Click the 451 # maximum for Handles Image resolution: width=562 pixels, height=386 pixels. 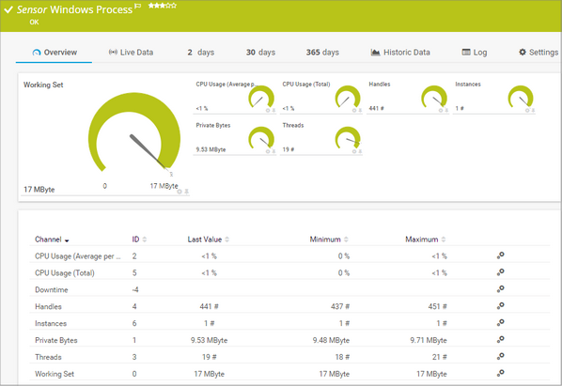[437, 306]
